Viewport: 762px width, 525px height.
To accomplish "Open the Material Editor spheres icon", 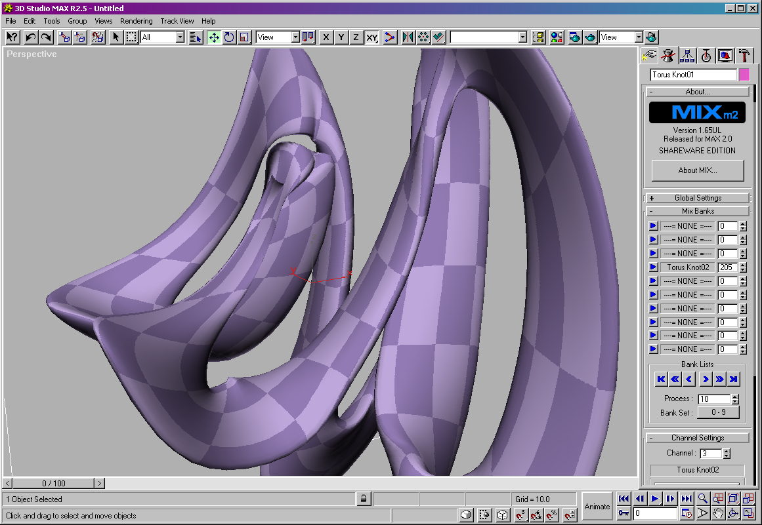I will click(x=557, y=37).
